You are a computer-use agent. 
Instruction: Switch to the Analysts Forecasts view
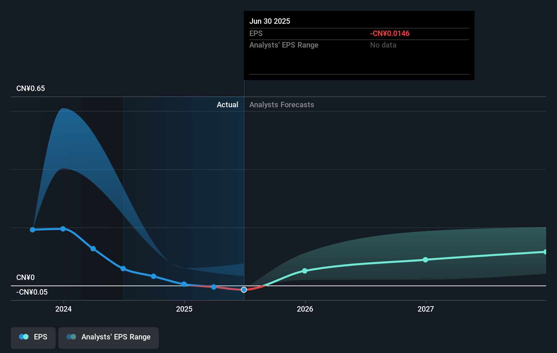pyautogui.click(x=281, y=105)
